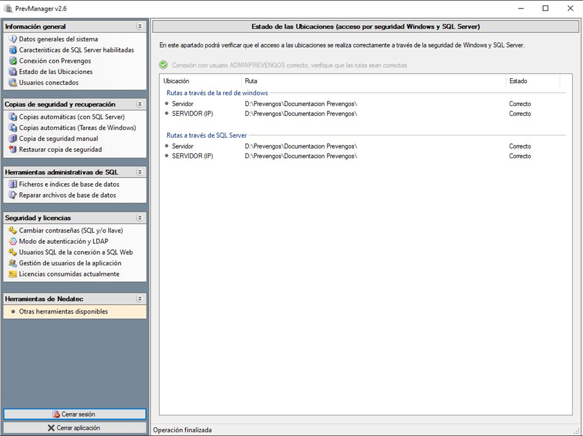Click the Cambiar contraseñas key icon
Screen dimensions: 583x436
coord(13,230)
